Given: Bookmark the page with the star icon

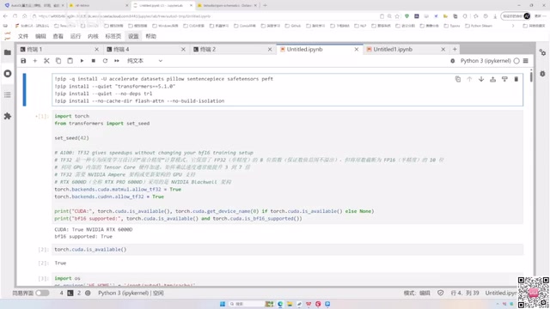Looking at the screenshot, I should click(397, 16).
